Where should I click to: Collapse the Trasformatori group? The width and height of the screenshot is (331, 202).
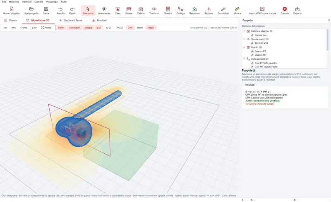(x=244, y=39)
